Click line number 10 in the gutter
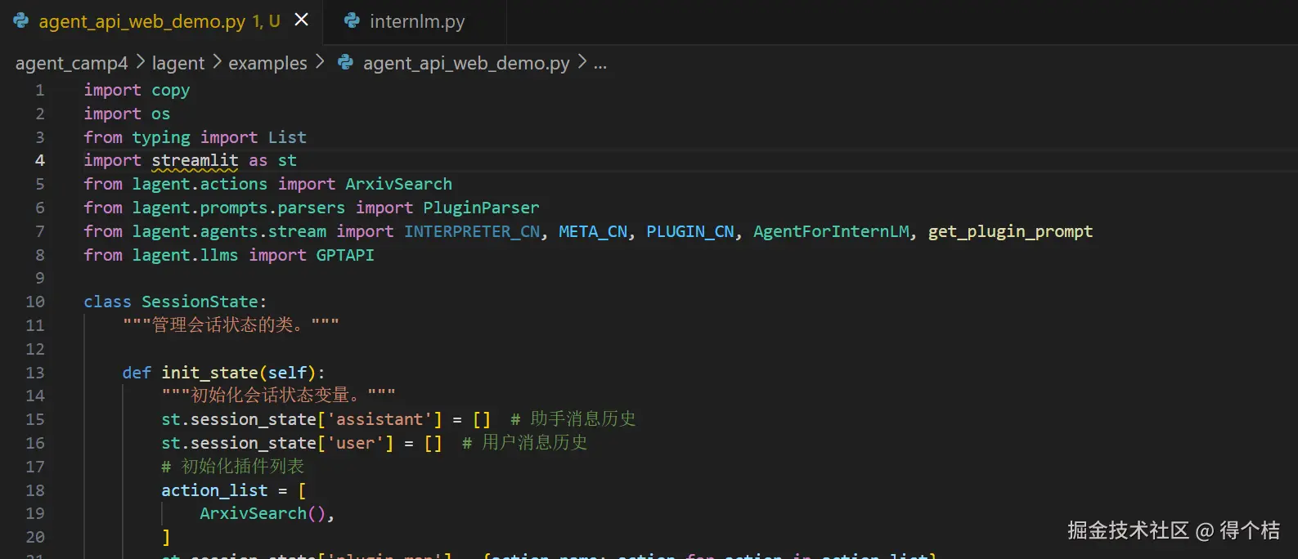 [35, 302]
